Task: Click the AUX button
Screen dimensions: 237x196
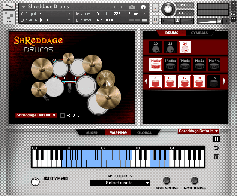Action: tap(233, 14)
